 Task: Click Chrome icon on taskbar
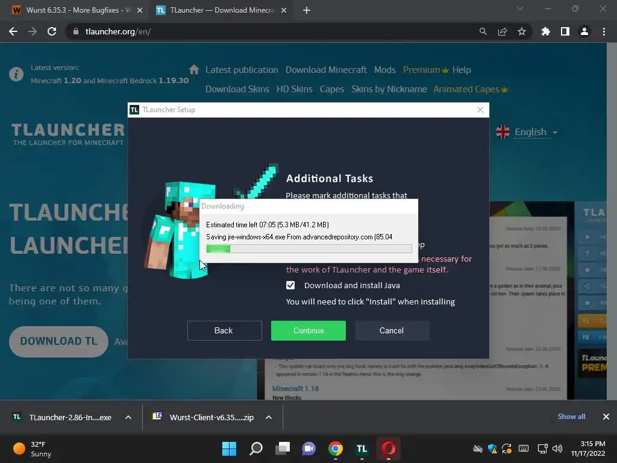click(x=335, y=449)
